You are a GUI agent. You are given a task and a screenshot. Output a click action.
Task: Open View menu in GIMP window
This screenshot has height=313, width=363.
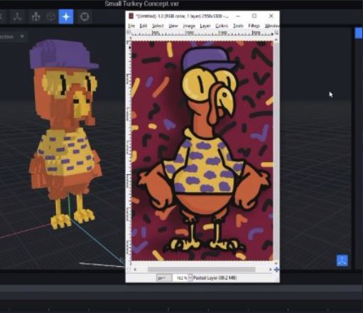point(173,26)
